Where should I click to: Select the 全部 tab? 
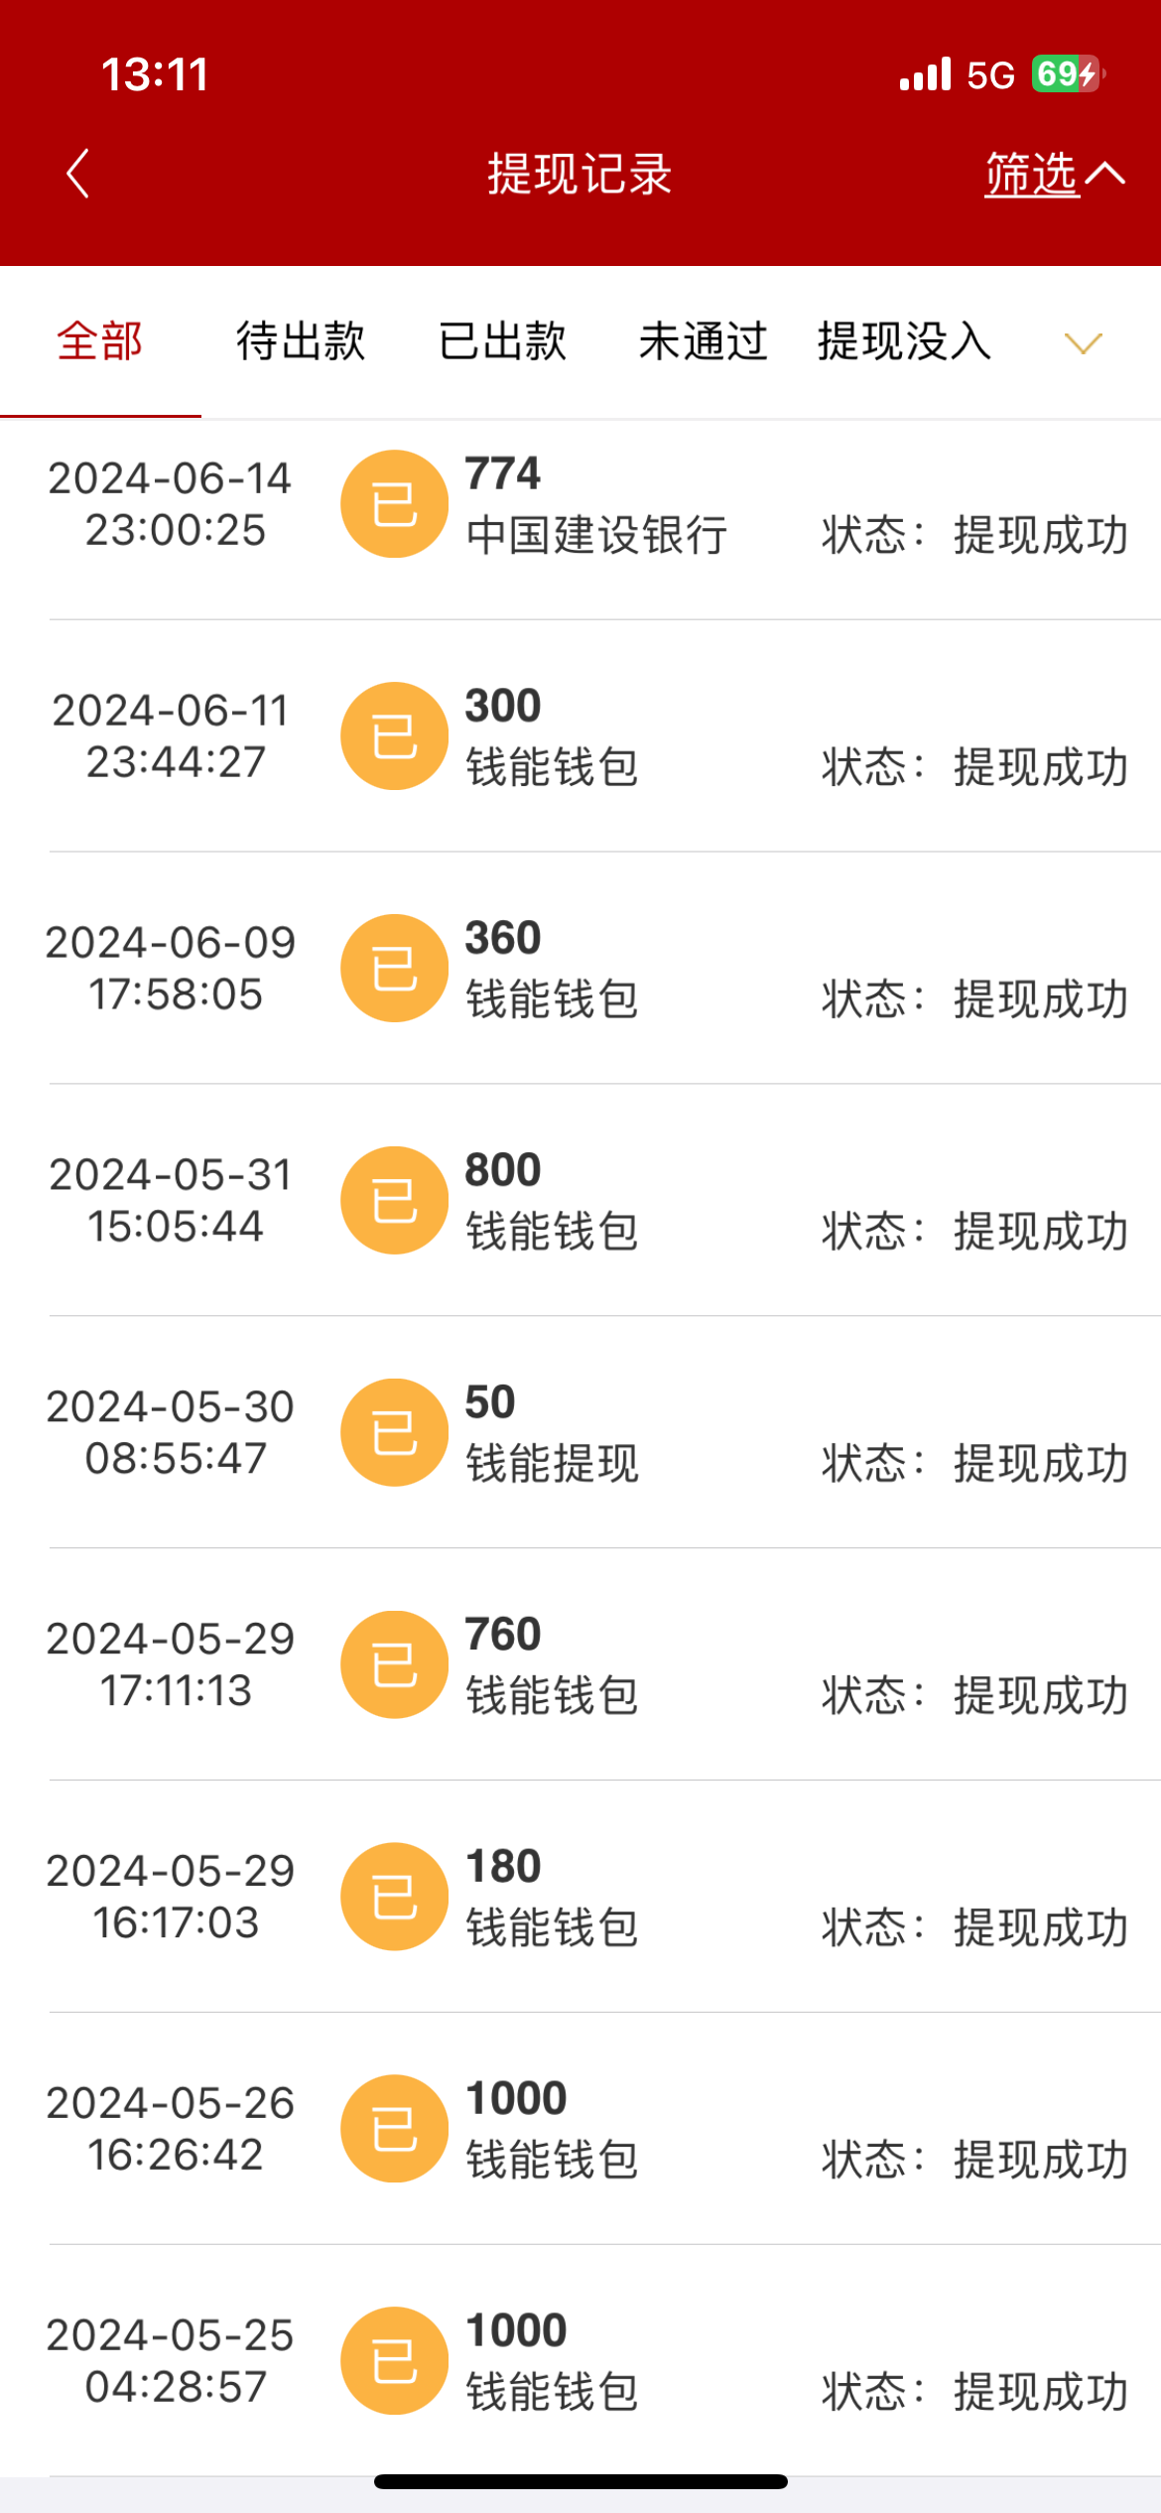tap(100, 341)
